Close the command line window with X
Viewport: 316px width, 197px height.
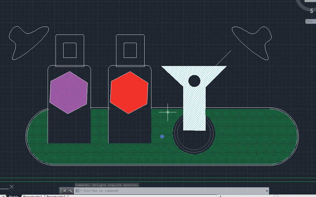click(65, 191)
